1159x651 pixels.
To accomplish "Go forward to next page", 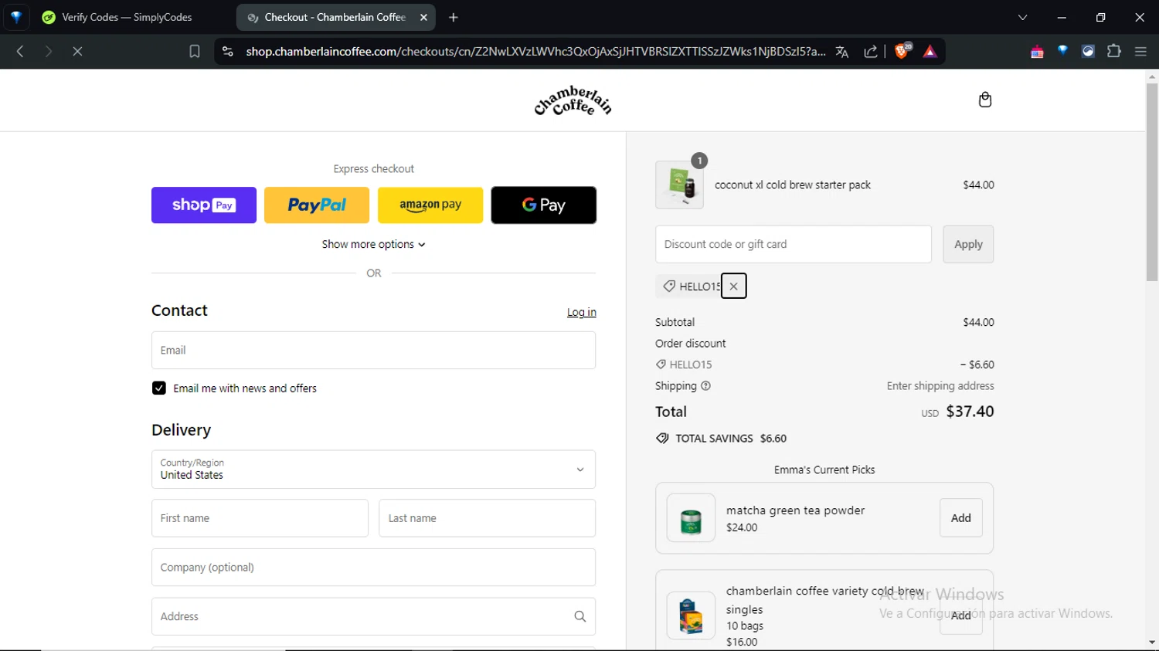I will tap(48, 52).
